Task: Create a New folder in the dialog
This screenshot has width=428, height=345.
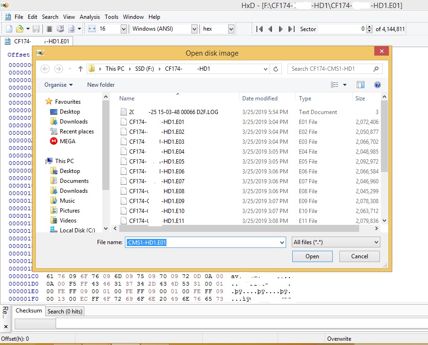Action: click(x=101, y=84)
